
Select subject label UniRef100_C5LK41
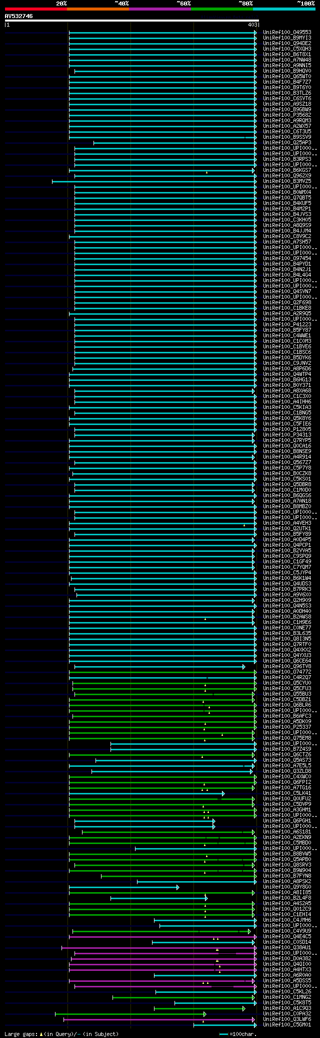point(287,793)
